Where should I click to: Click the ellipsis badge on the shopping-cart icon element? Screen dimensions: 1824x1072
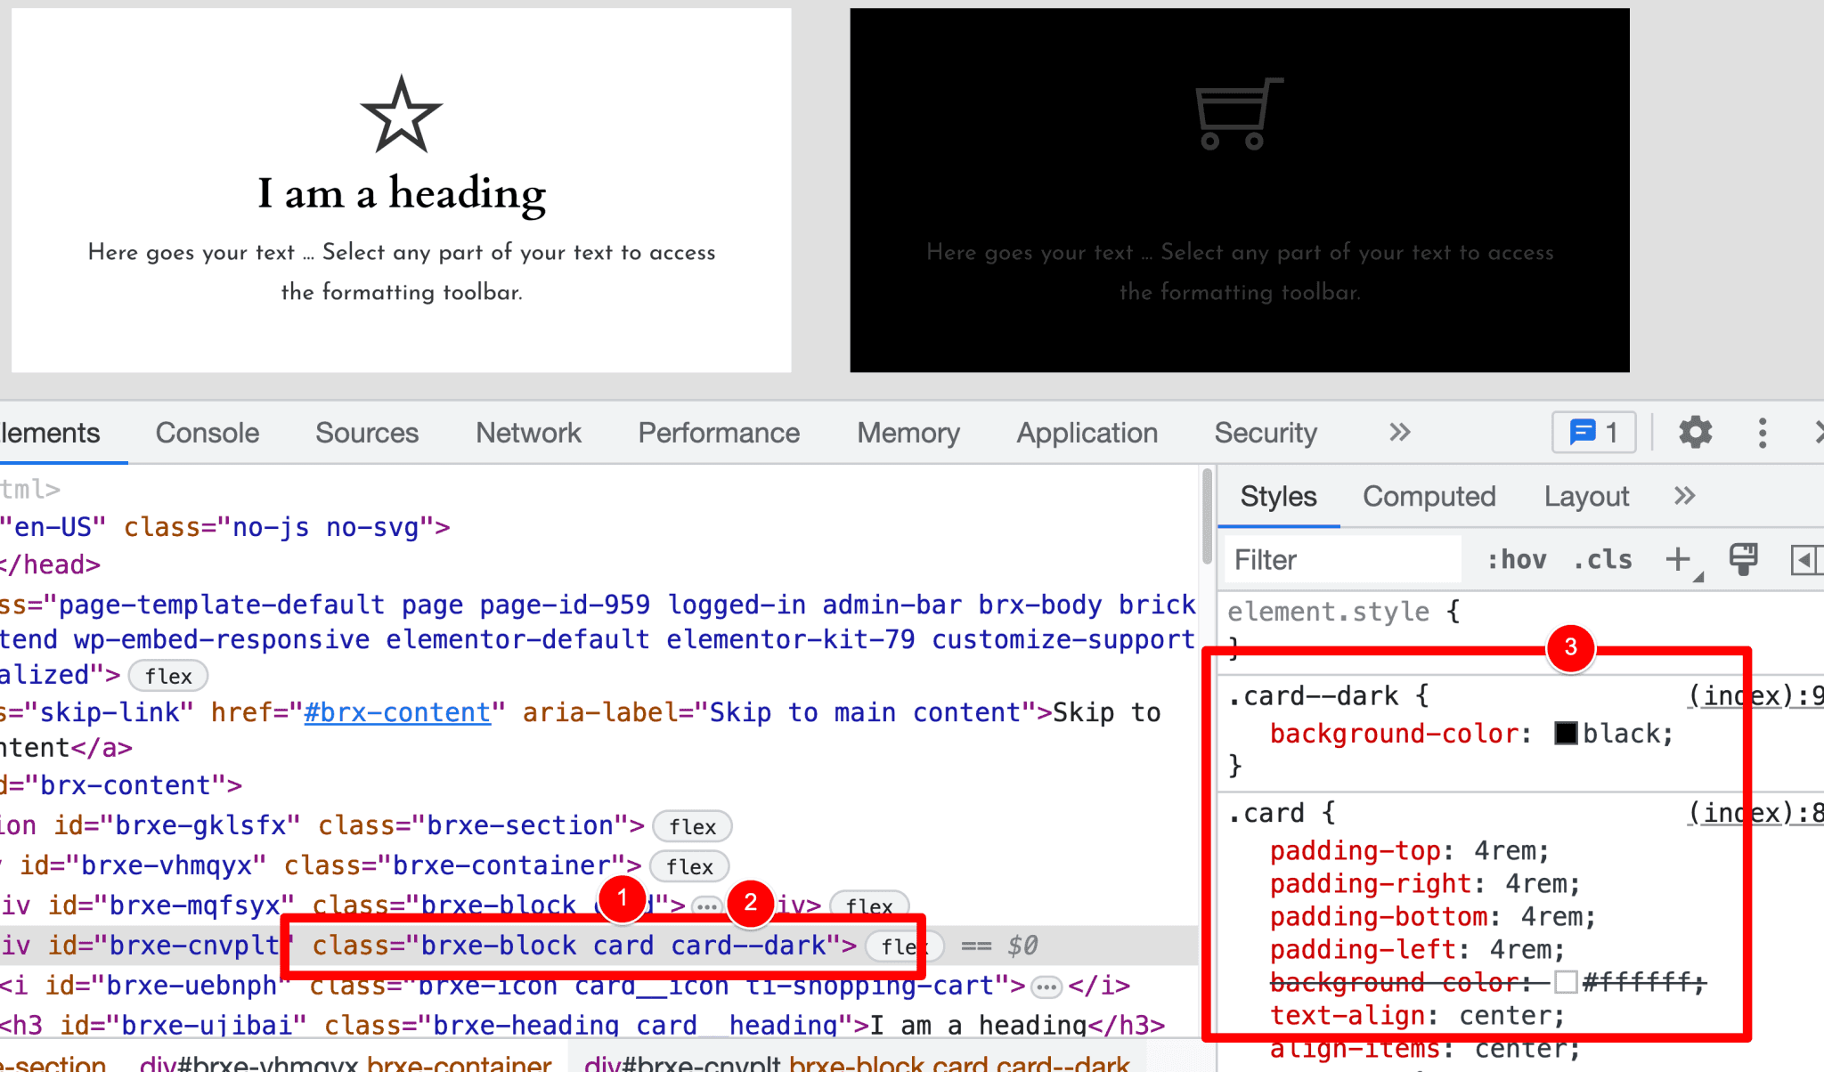coord(1047,987)
